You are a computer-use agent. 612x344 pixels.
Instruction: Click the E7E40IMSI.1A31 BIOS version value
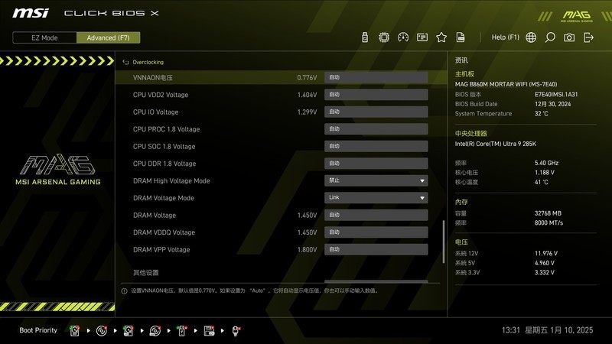(556, 94)
